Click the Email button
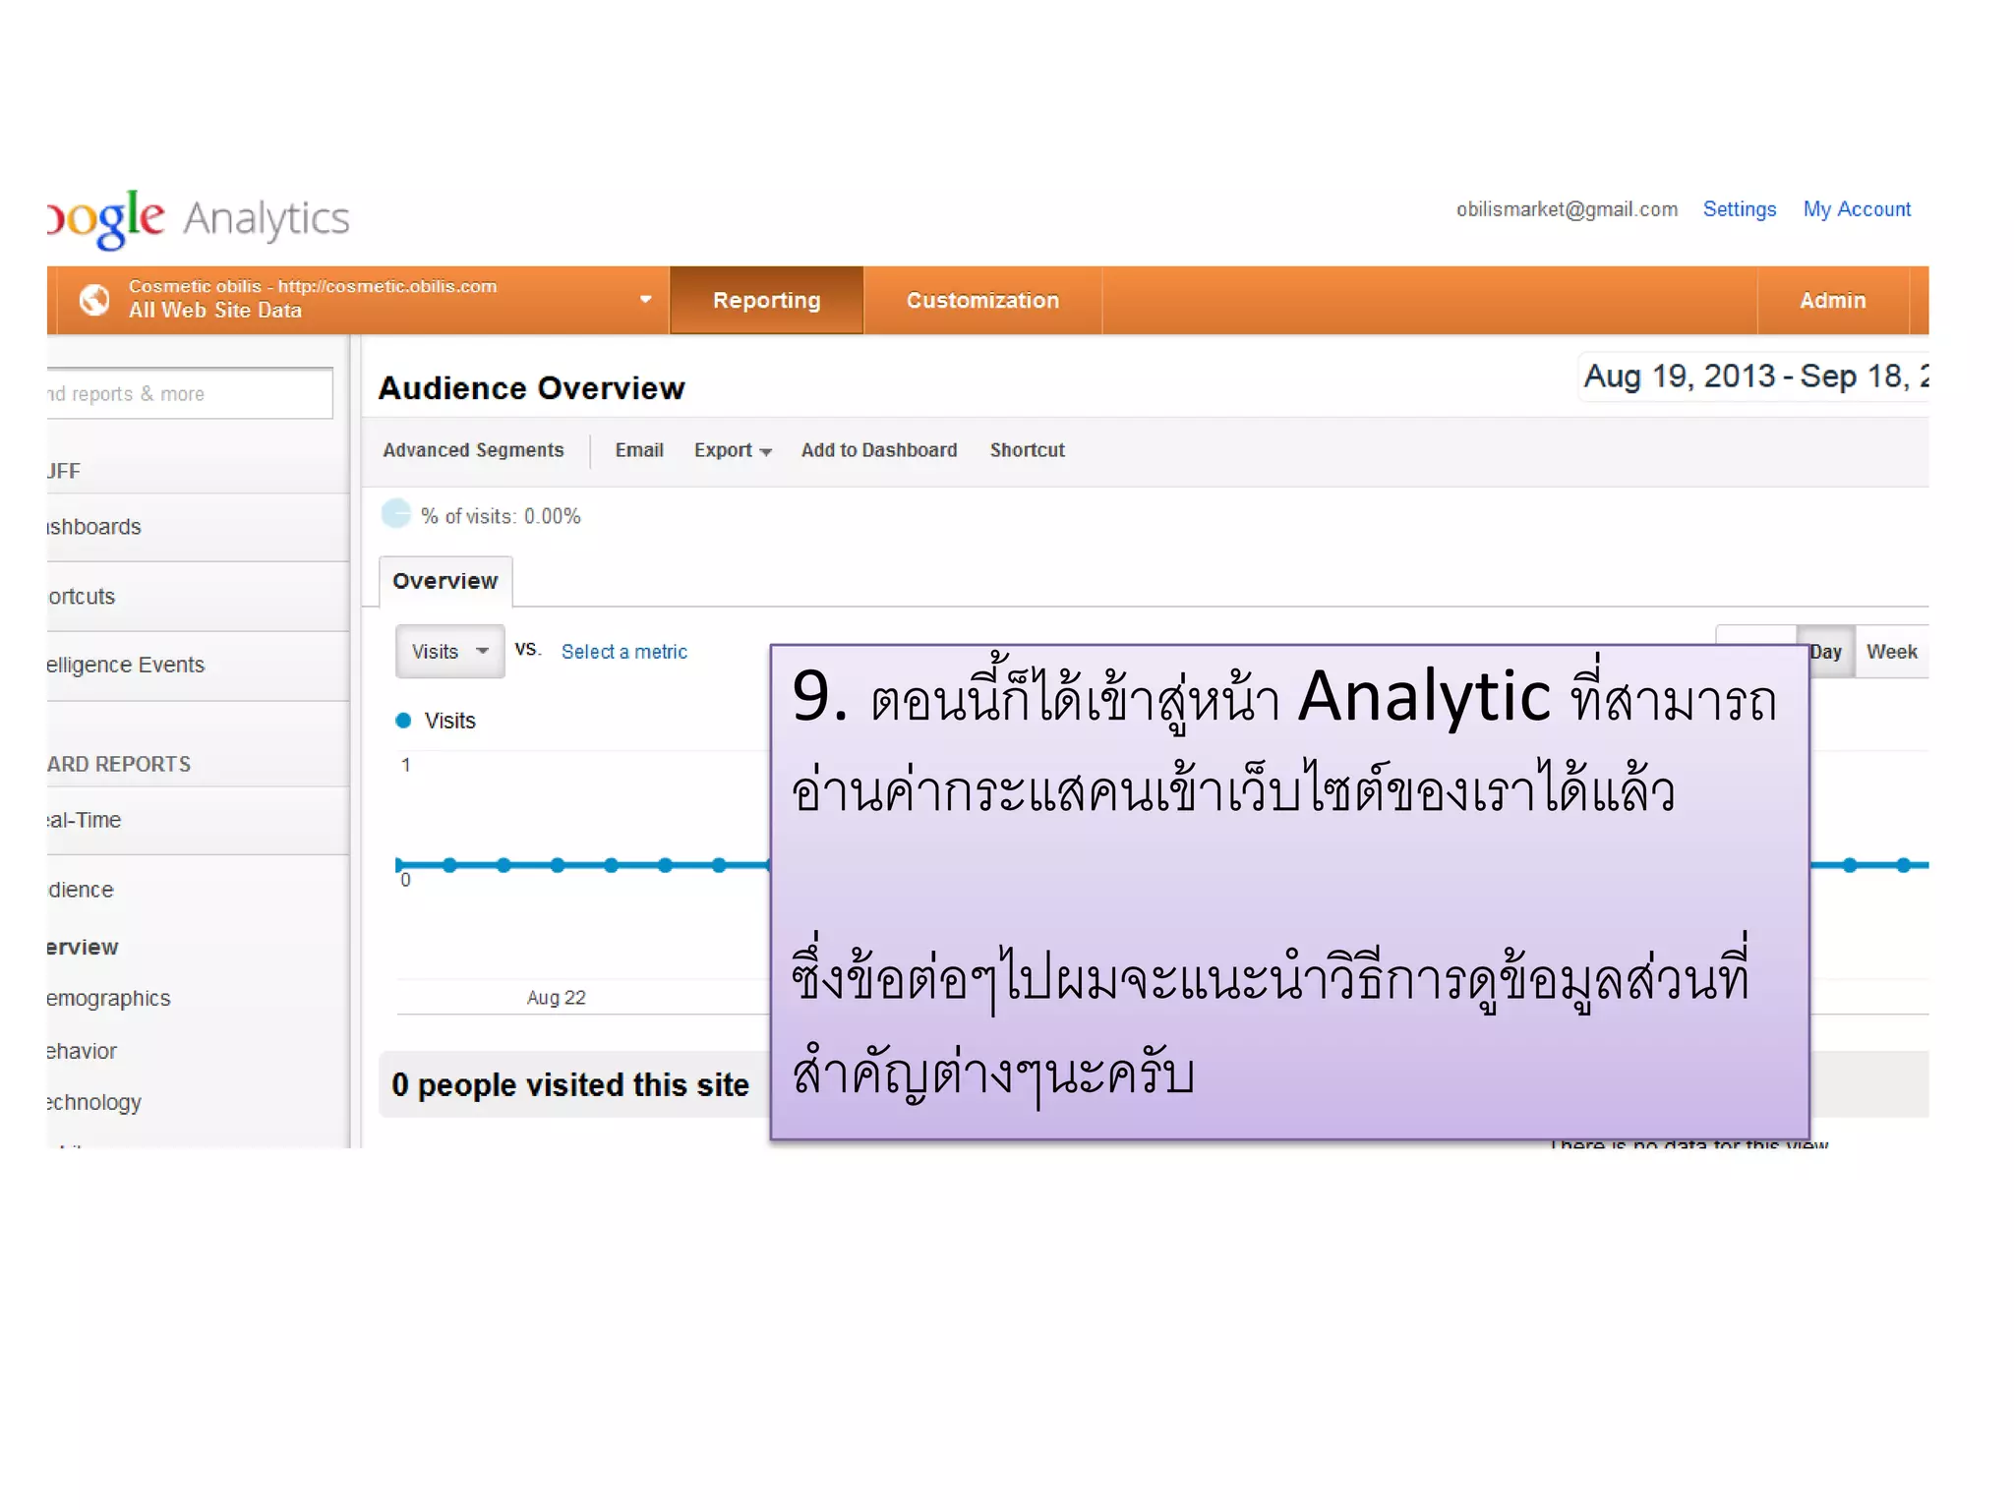The height and width of the screenshot is (1510, 2014). [x=639, y=450]
